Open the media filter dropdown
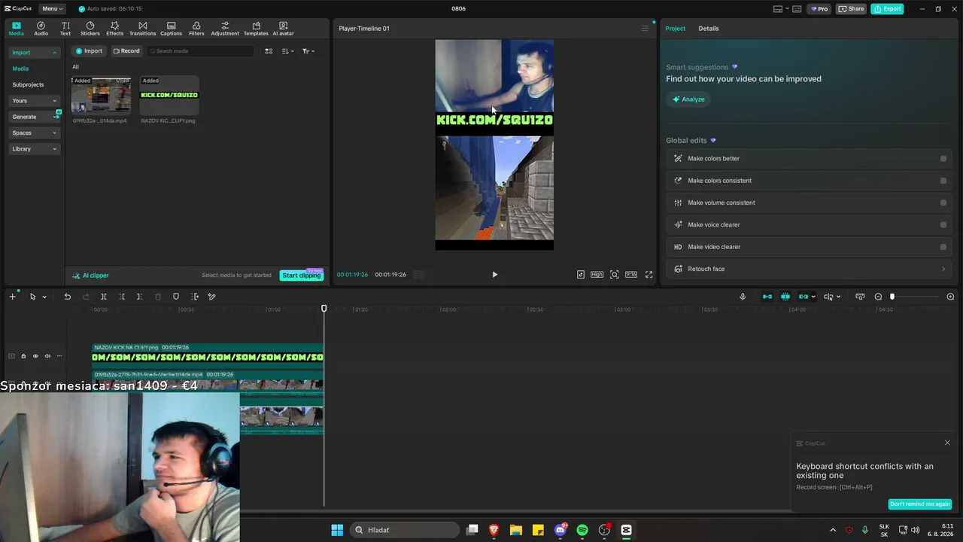The image size is (963, 542). [308, 51]
